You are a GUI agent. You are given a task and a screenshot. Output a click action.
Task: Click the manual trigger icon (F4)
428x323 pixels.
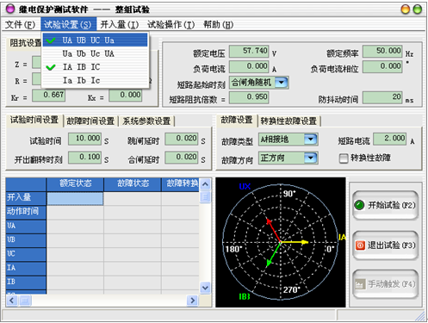click(360, 284)
